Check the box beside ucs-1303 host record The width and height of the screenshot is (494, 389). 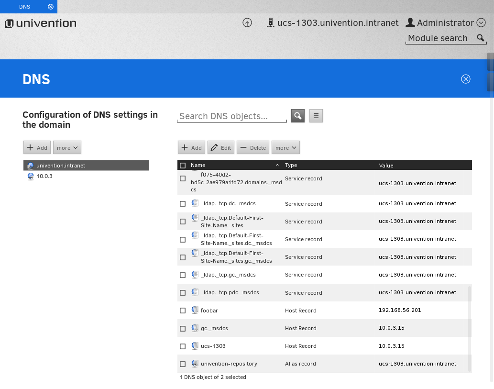click(183, 346)
